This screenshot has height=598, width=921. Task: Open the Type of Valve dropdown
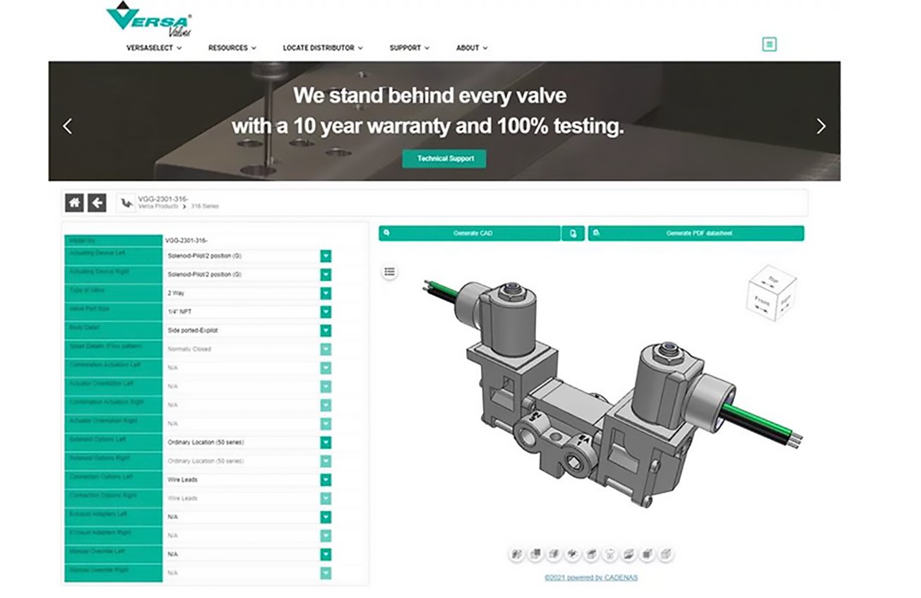[x=325, y=292]
